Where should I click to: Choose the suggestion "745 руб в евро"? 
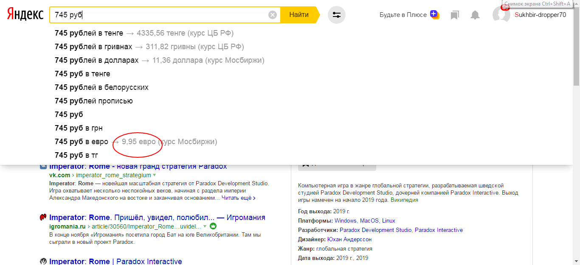[82, 142]
